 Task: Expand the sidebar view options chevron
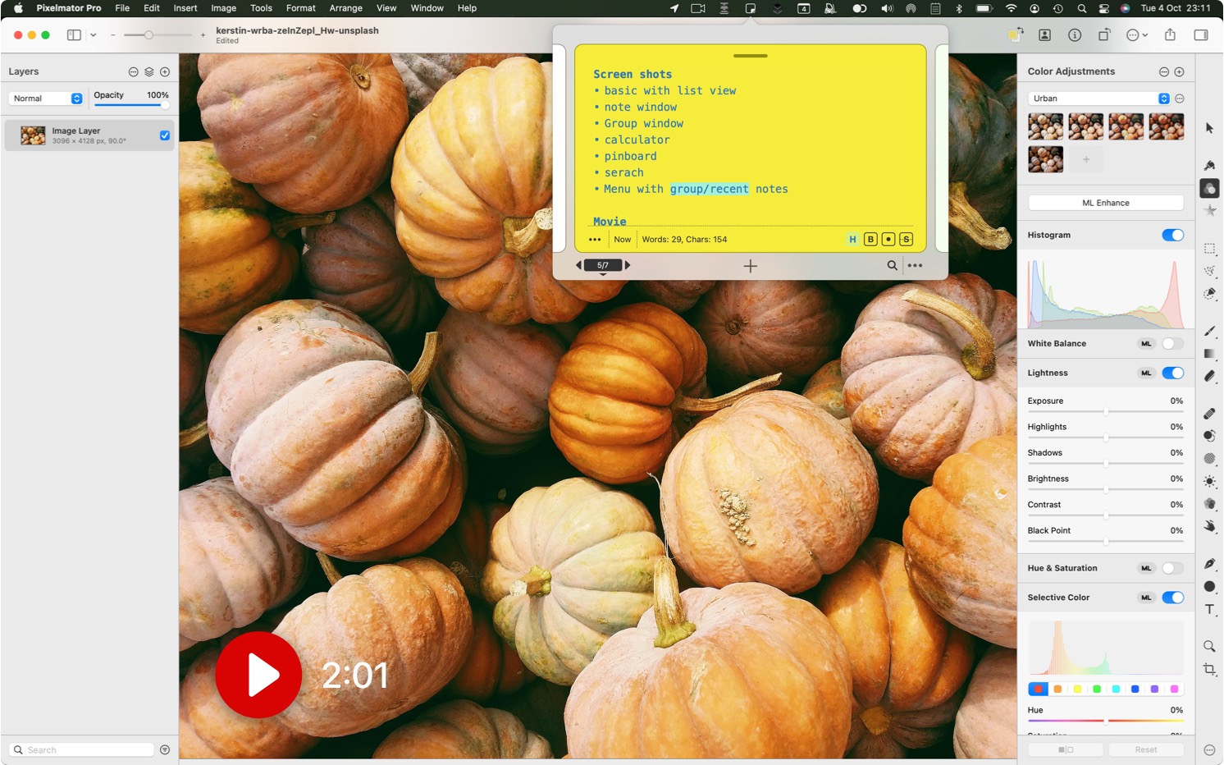(94, 35)
